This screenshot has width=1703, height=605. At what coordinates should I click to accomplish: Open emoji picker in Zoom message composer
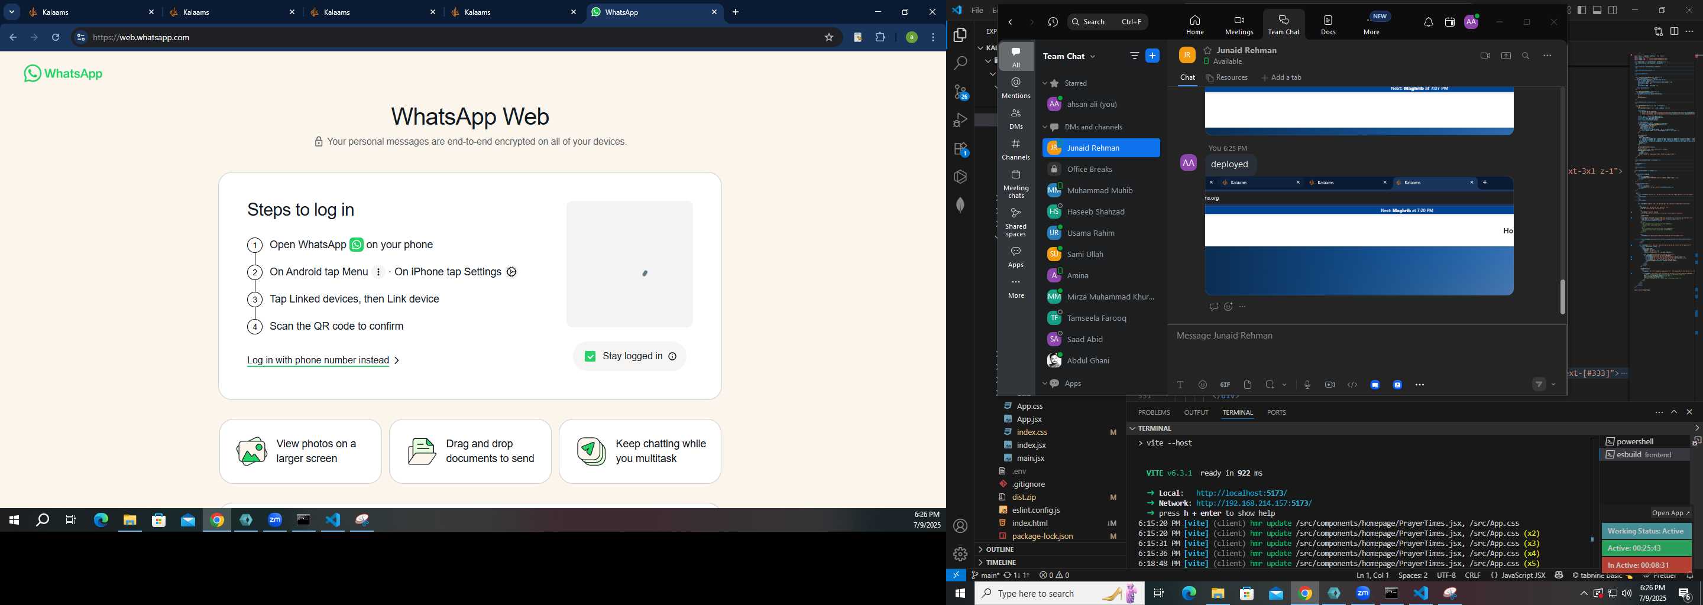[1203, 385]
